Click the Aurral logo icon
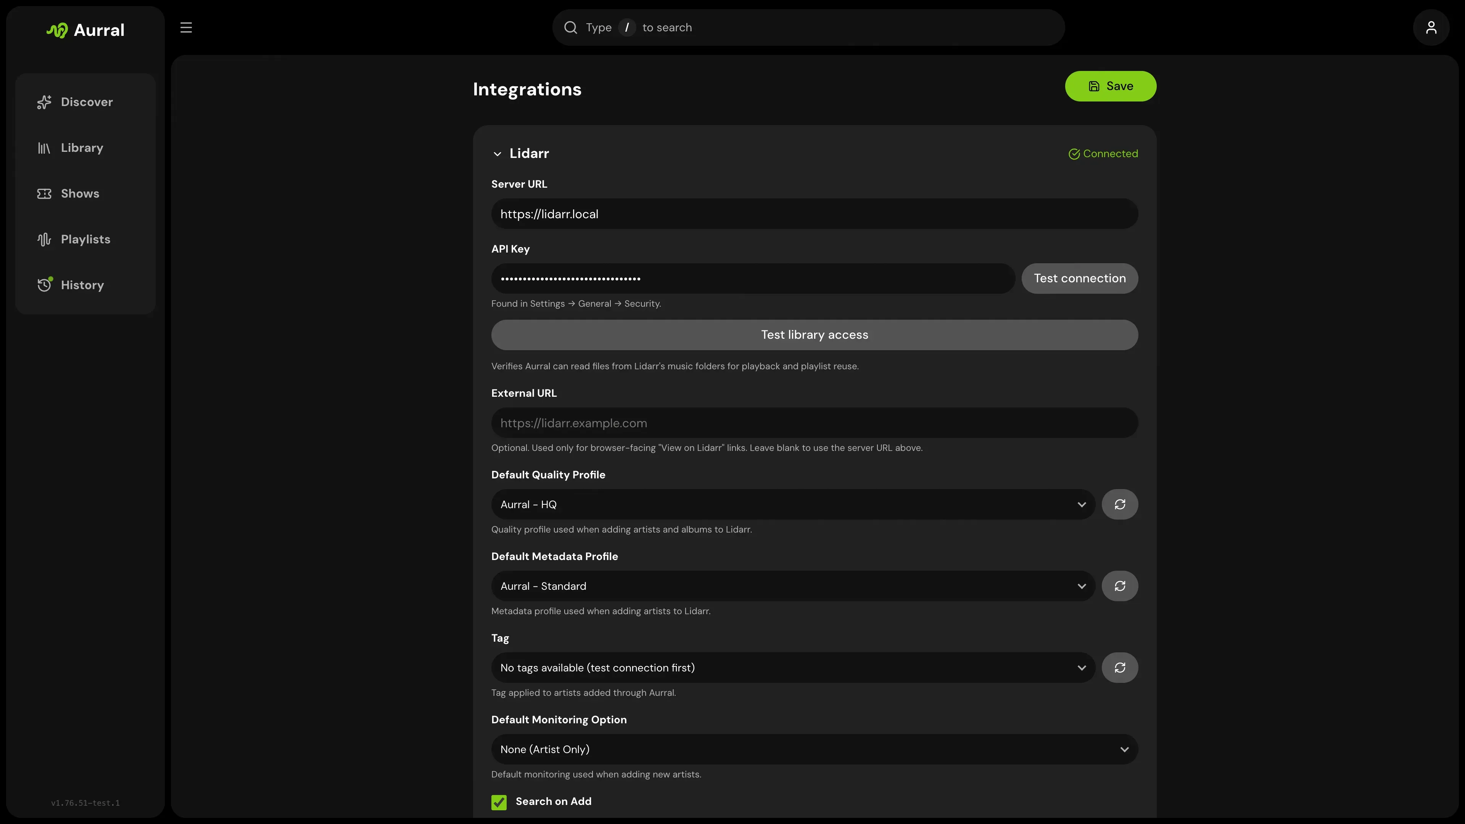 57,30
